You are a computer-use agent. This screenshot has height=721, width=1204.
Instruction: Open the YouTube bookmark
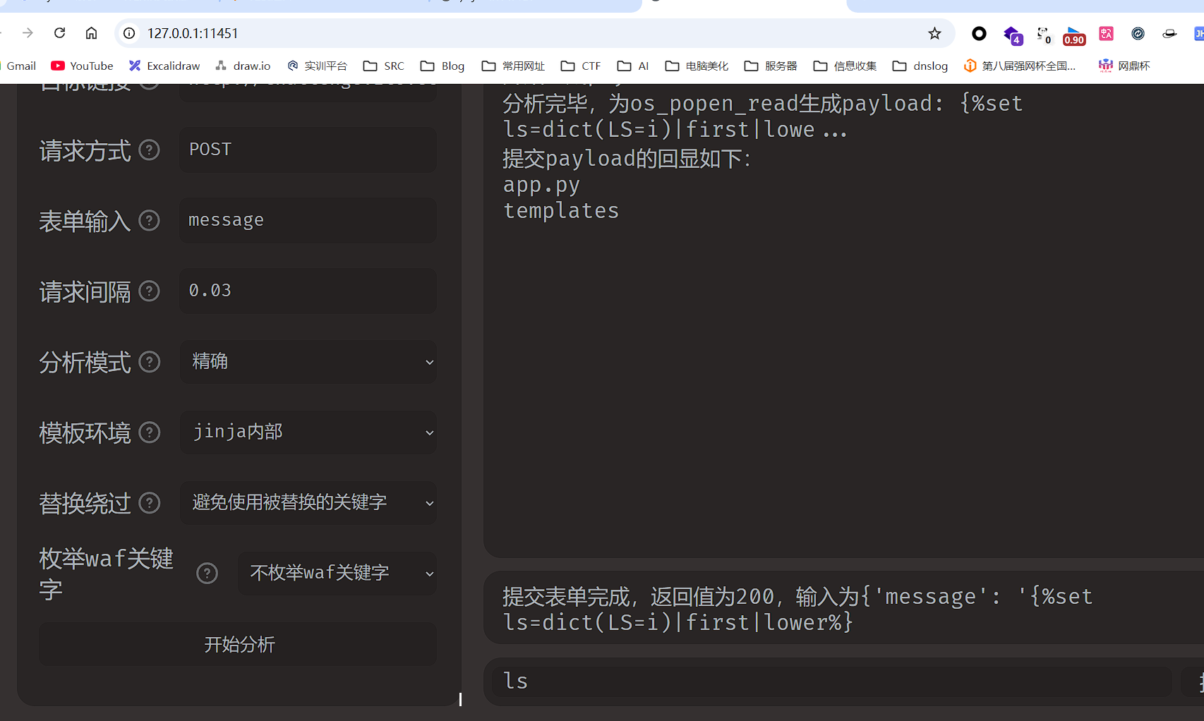click(x=82, y=66)
